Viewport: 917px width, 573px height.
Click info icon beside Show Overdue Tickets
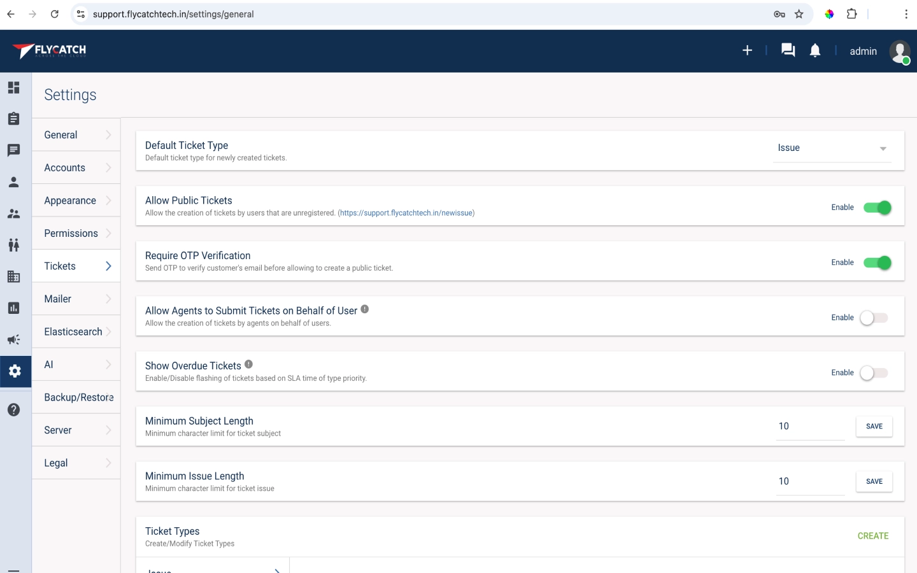tap(249, 364)
